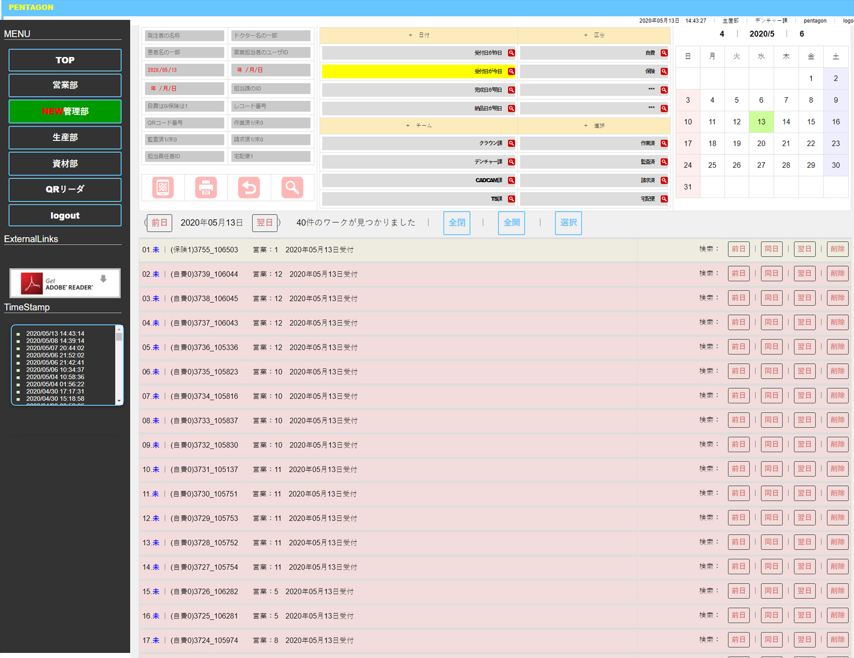Click the pink printer icon
The image size is (854, 658).
206,188
